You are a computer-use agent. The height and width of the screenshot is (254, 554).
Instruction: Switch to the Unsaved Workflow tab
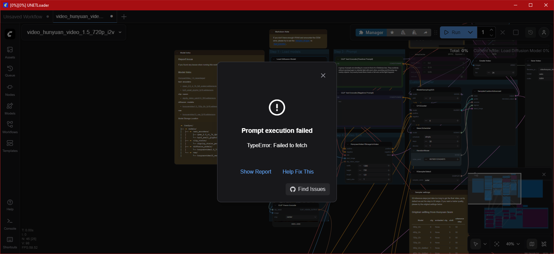26,17
